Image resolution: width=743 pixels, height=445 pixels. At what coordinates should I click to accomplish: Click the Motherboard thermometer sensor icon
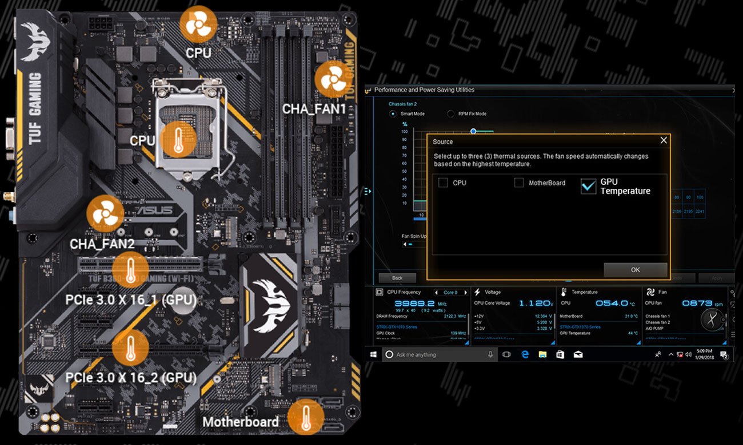pos(306,417)
